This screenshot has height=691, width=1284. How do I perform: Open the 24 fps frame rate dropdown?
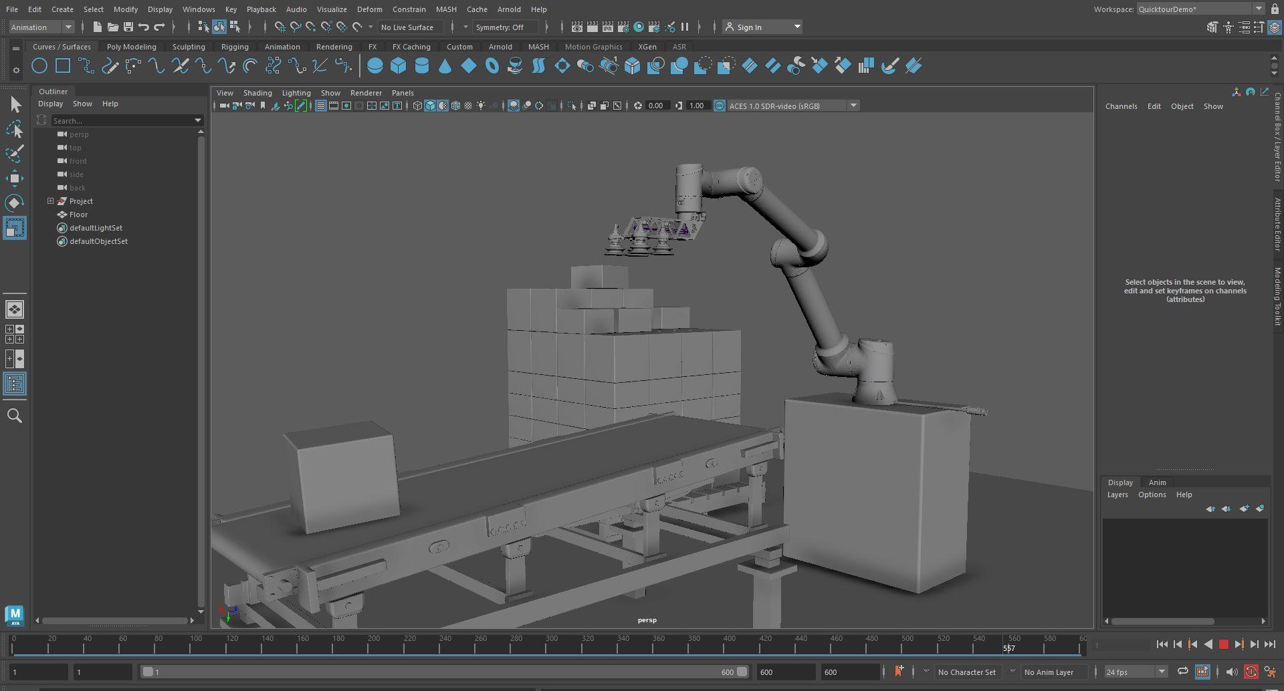(1136, 672)
